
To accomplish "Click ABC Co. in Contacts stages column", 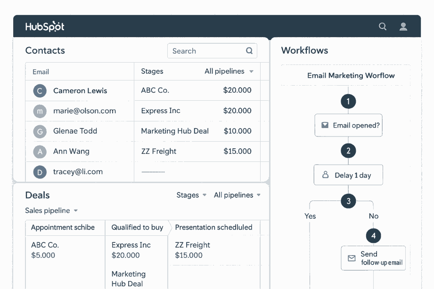I will 155,90.
